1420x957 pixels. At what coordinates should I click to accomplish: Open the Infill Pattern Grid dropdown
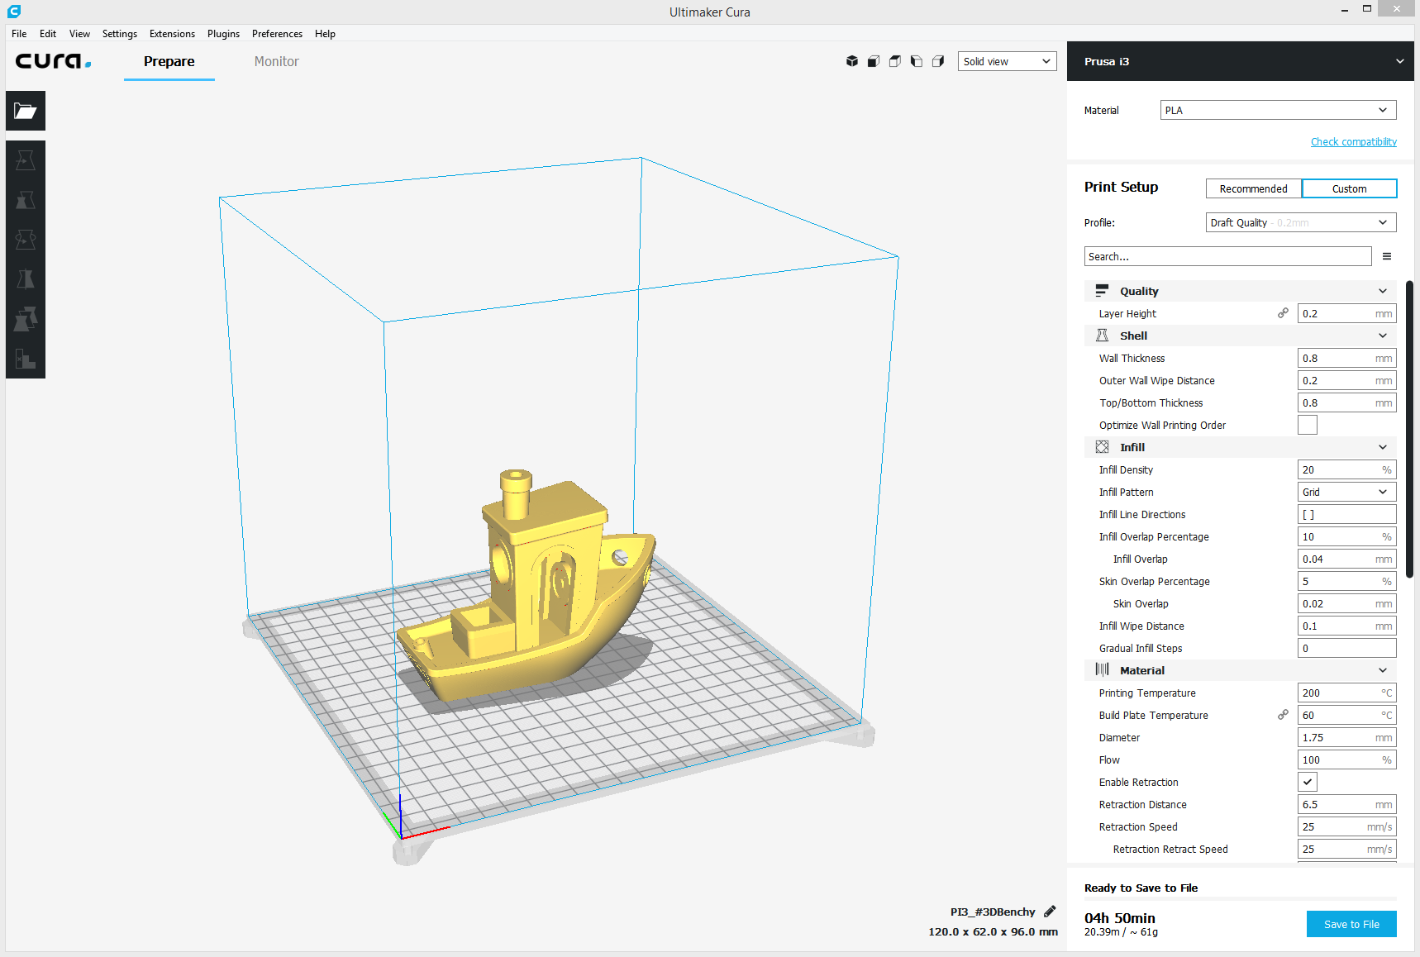click(x=1346, y=492)
